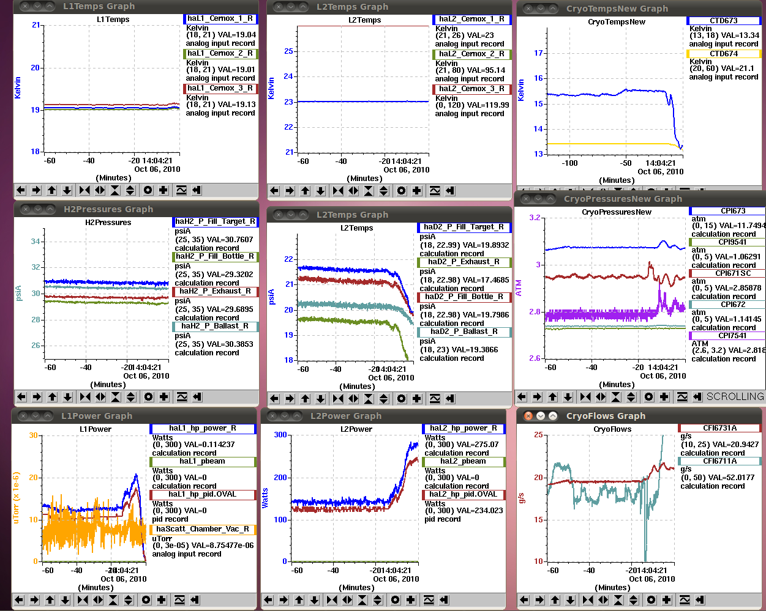Select the haL1_hp_power_R legend entry

coord(203,429)
